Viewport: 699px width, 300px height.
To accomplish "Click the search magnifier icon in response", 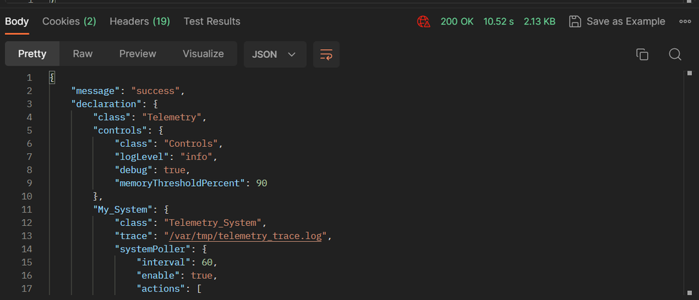I will pyautogui.click(x=675, y=55).
